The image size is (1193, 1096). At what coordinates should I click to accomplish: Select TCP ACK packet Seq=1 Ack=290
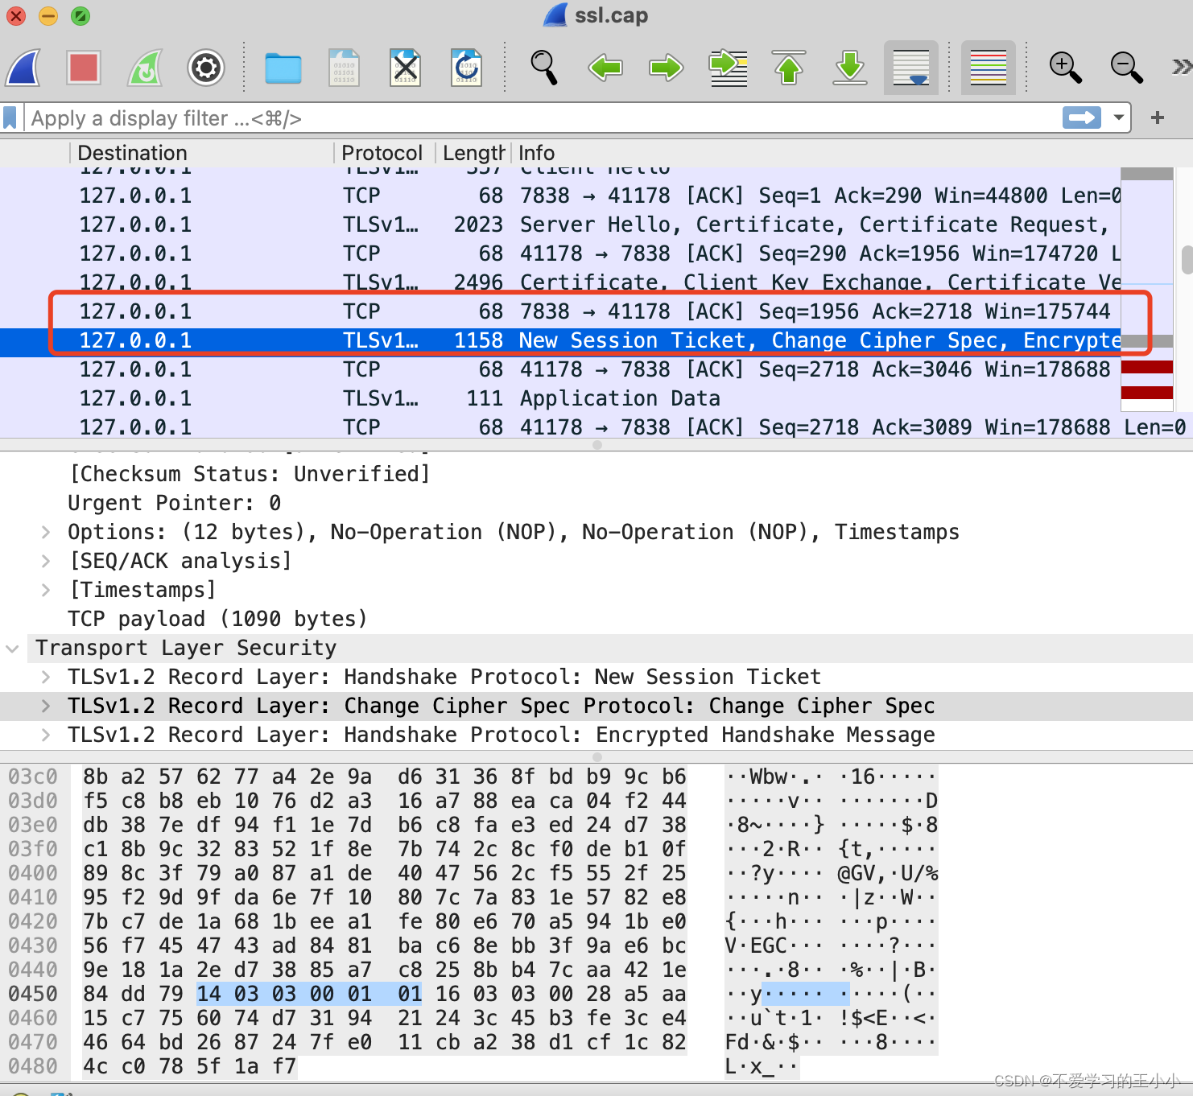[560, 196]
